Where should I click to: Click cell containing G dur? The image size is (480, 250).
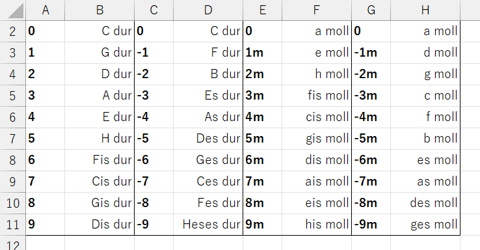[100, 53]
